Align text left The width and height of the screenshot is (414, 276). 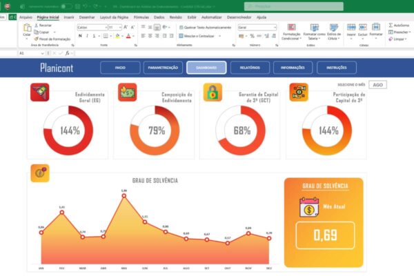point(143,36)
